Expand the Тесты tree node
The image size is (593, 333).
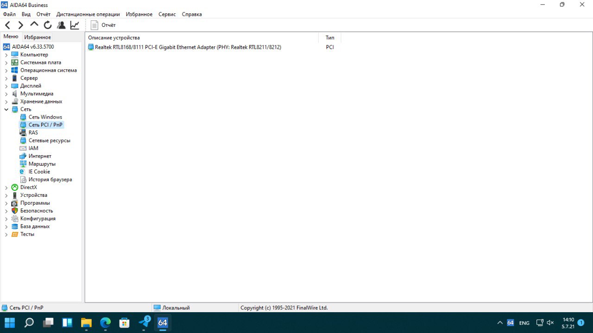[6, 234]
